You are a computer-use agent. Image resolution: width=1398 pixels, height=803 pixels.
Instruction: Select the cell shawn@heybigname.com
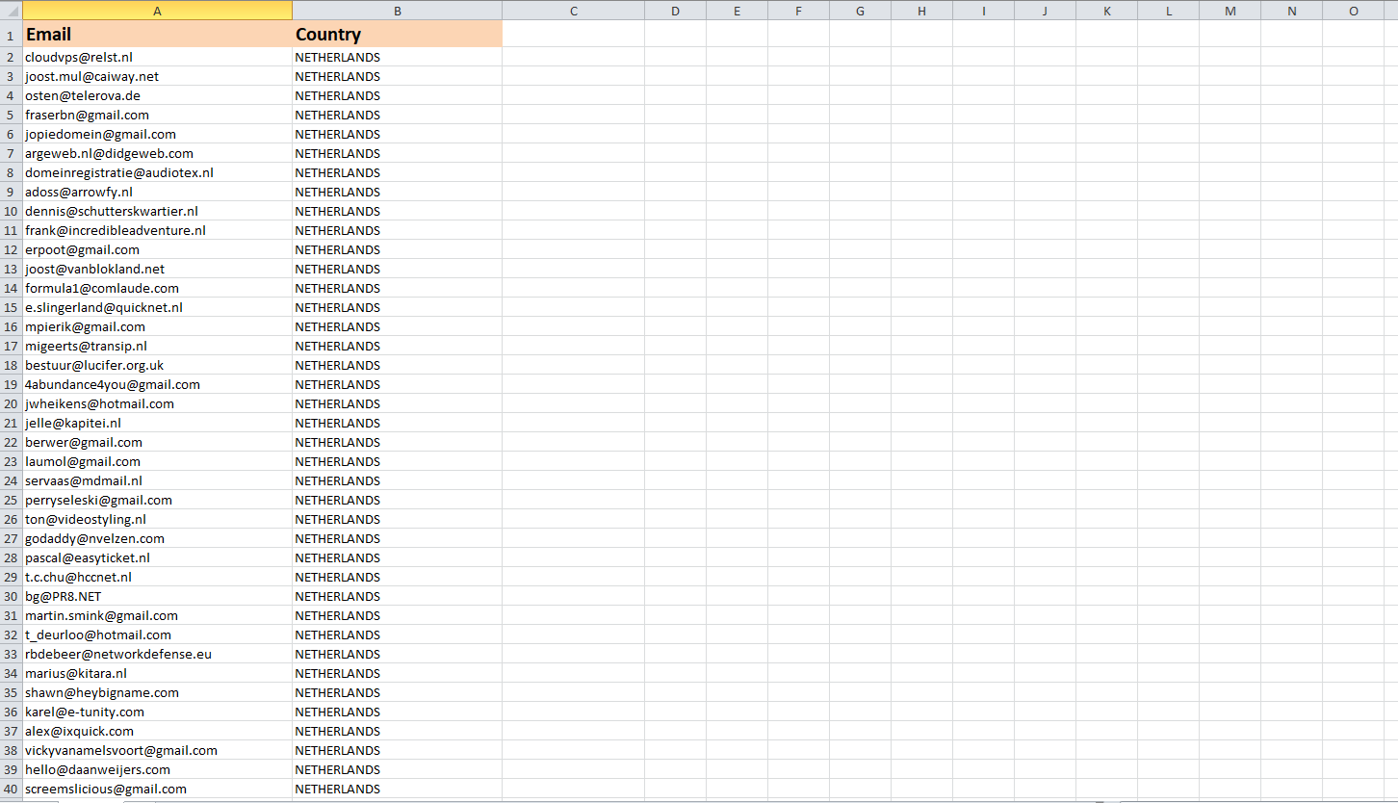(157, 692)
